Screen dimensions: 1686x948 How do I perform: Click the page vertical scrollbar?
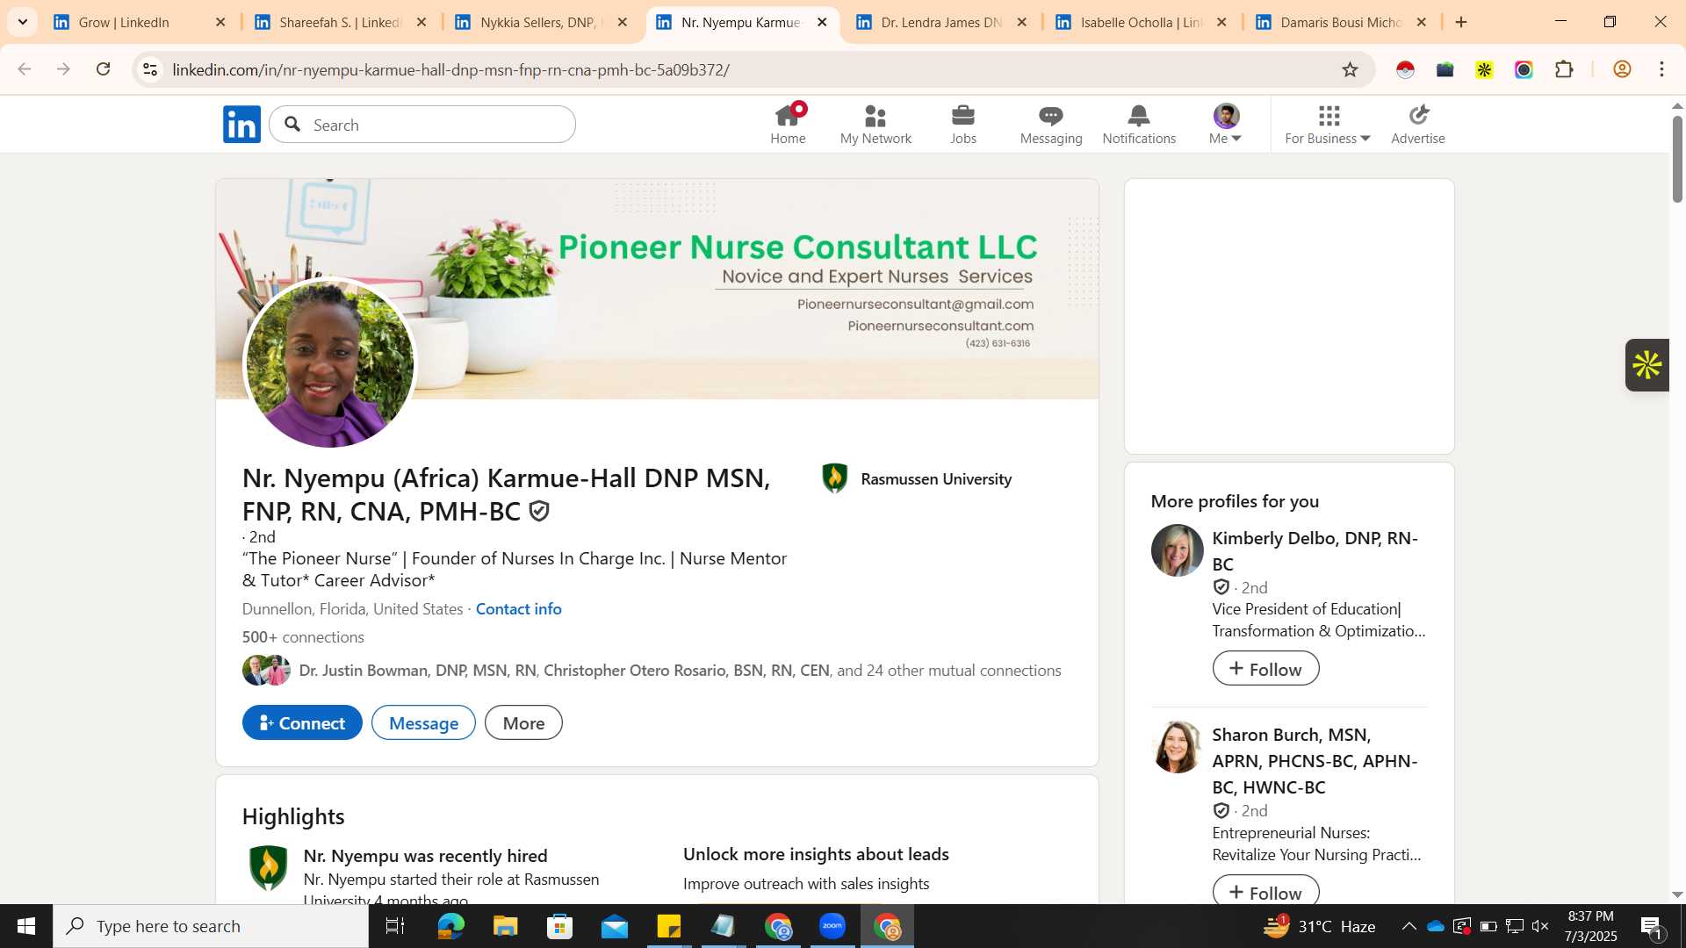pos(1677,159)
